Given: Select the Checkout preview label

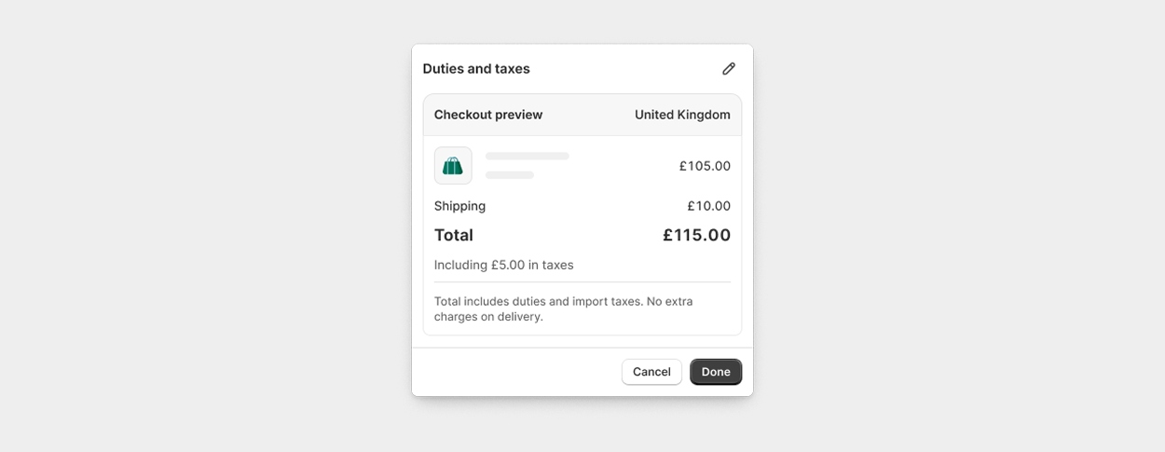Looking at the screenshot, I should [x=488, y=115].
